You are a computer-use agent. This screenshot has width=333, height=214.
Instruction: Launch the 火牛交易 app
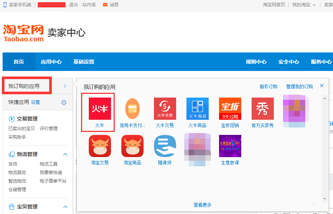(165, 109)
